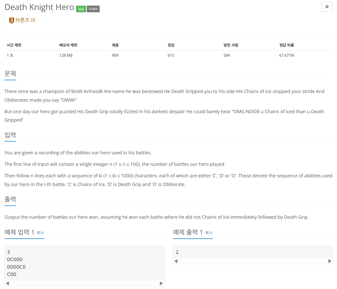Click the 정답 비율 column header
Screen dimensions: 337x289
click(x=287, y=45)
